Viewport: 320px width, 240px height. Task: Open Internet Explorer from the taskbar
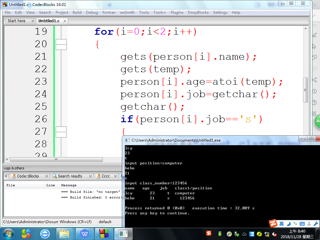click(x=45, y=234)
